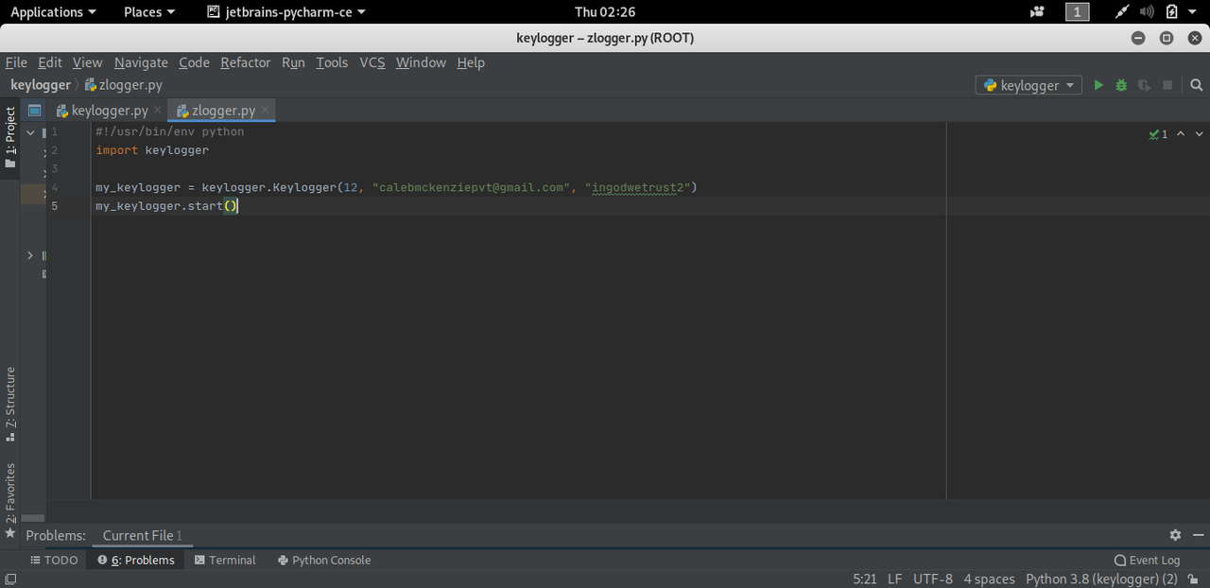Click the workspace 1 indicator in top bar
Image resolution: width=1210 pixels, height=588 pixels.
click(1077, 12)
